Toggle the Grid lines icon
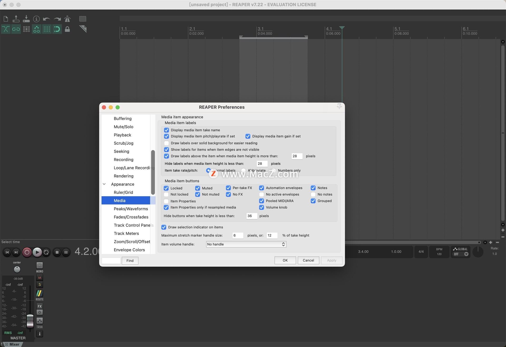Viewport: 506px width, 347px height. 47,29
